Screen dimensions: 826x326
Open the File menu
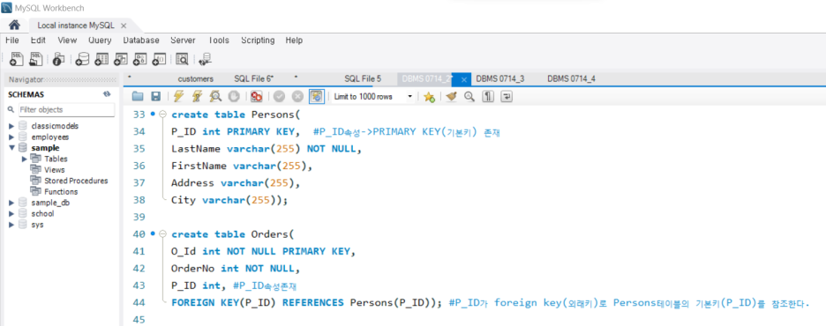click(x=12, y=40)
